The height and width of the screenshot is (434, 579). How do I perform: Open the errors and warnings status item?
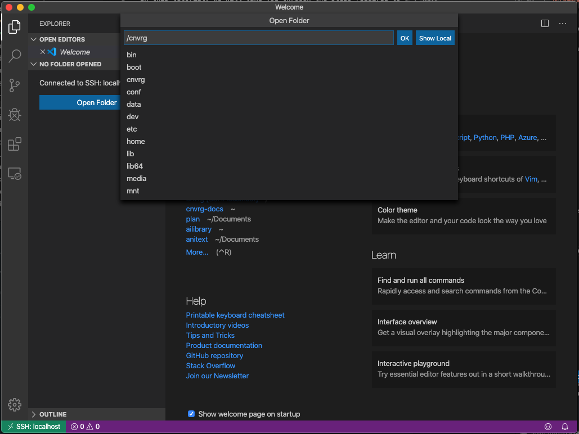pos(85,427)
